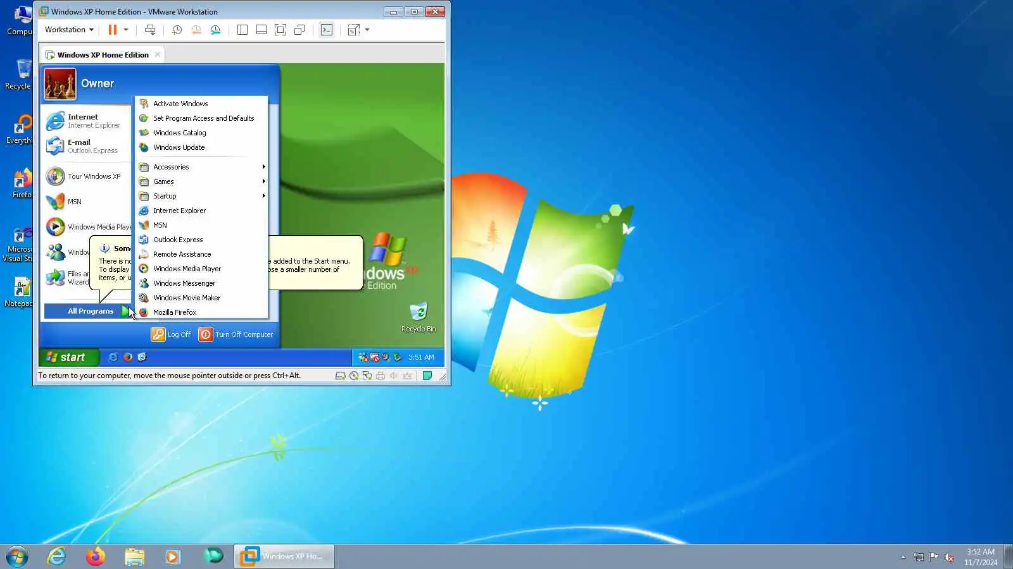
Task: Click the printer device status icon
Action: [381, 376]
